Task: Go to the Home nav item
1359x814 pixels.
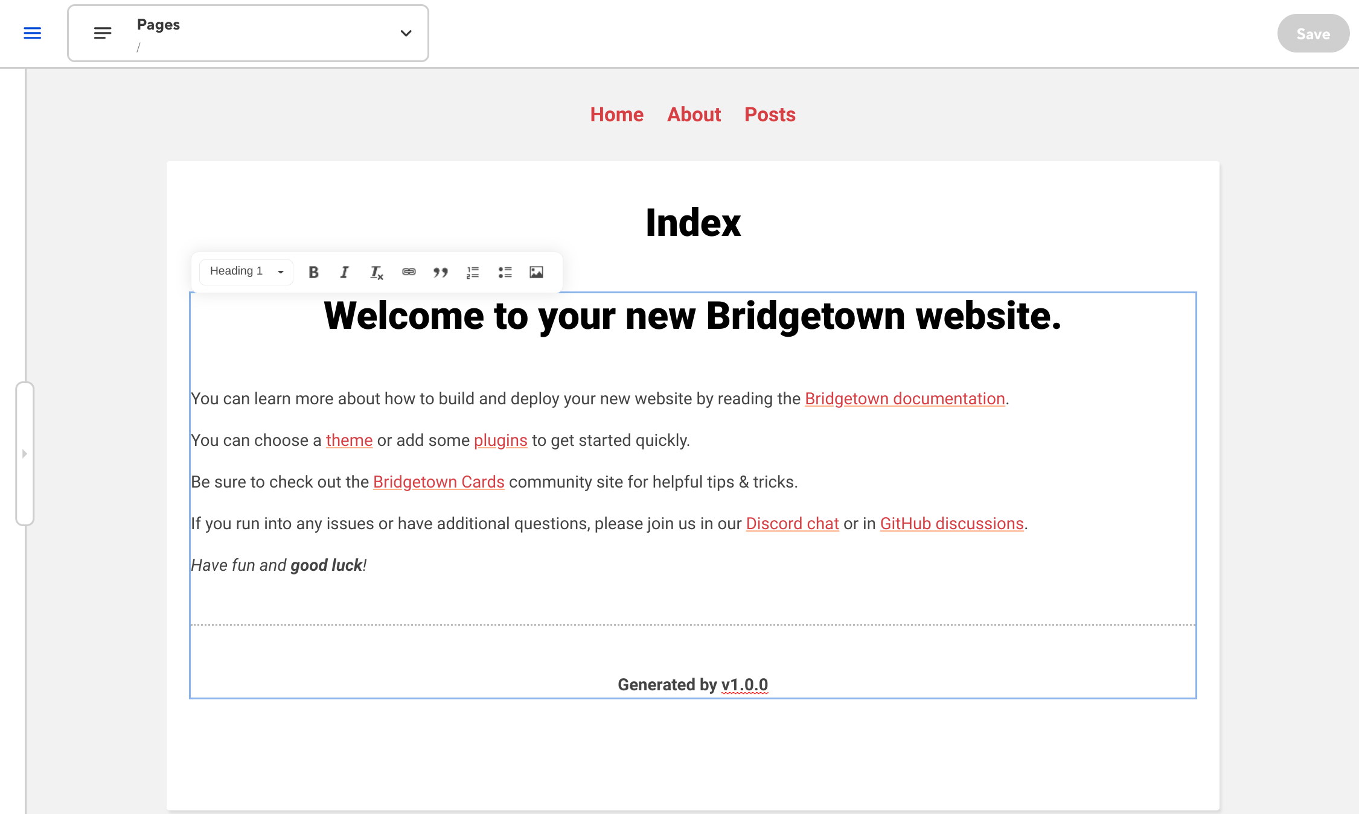Action: [616, 115]
